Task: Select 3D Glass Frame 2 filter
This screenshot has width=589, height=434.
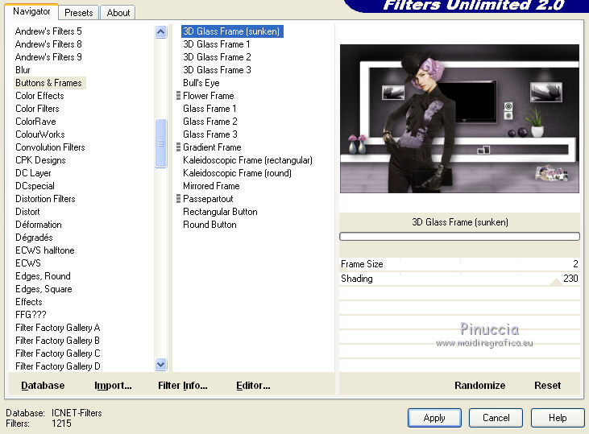Action: (x=217, y=57)
